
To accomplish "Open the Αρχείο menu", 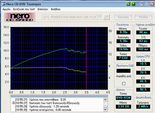I will 7,9.
